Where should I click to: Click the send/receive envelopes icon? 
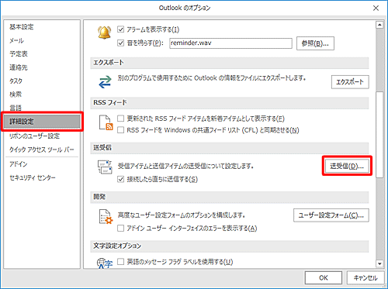pos(105,167)
